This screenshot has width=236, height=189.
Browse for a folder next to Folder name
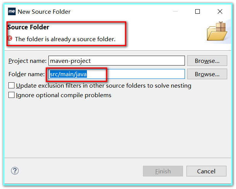point(207,74)
